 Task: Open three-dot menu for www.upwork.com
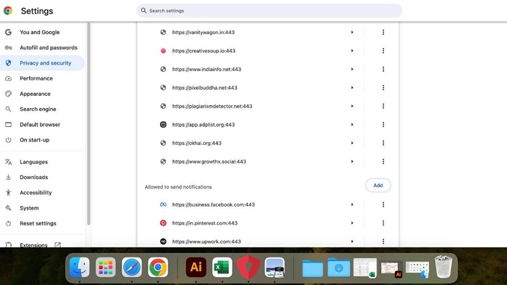(x=383, y=241)
